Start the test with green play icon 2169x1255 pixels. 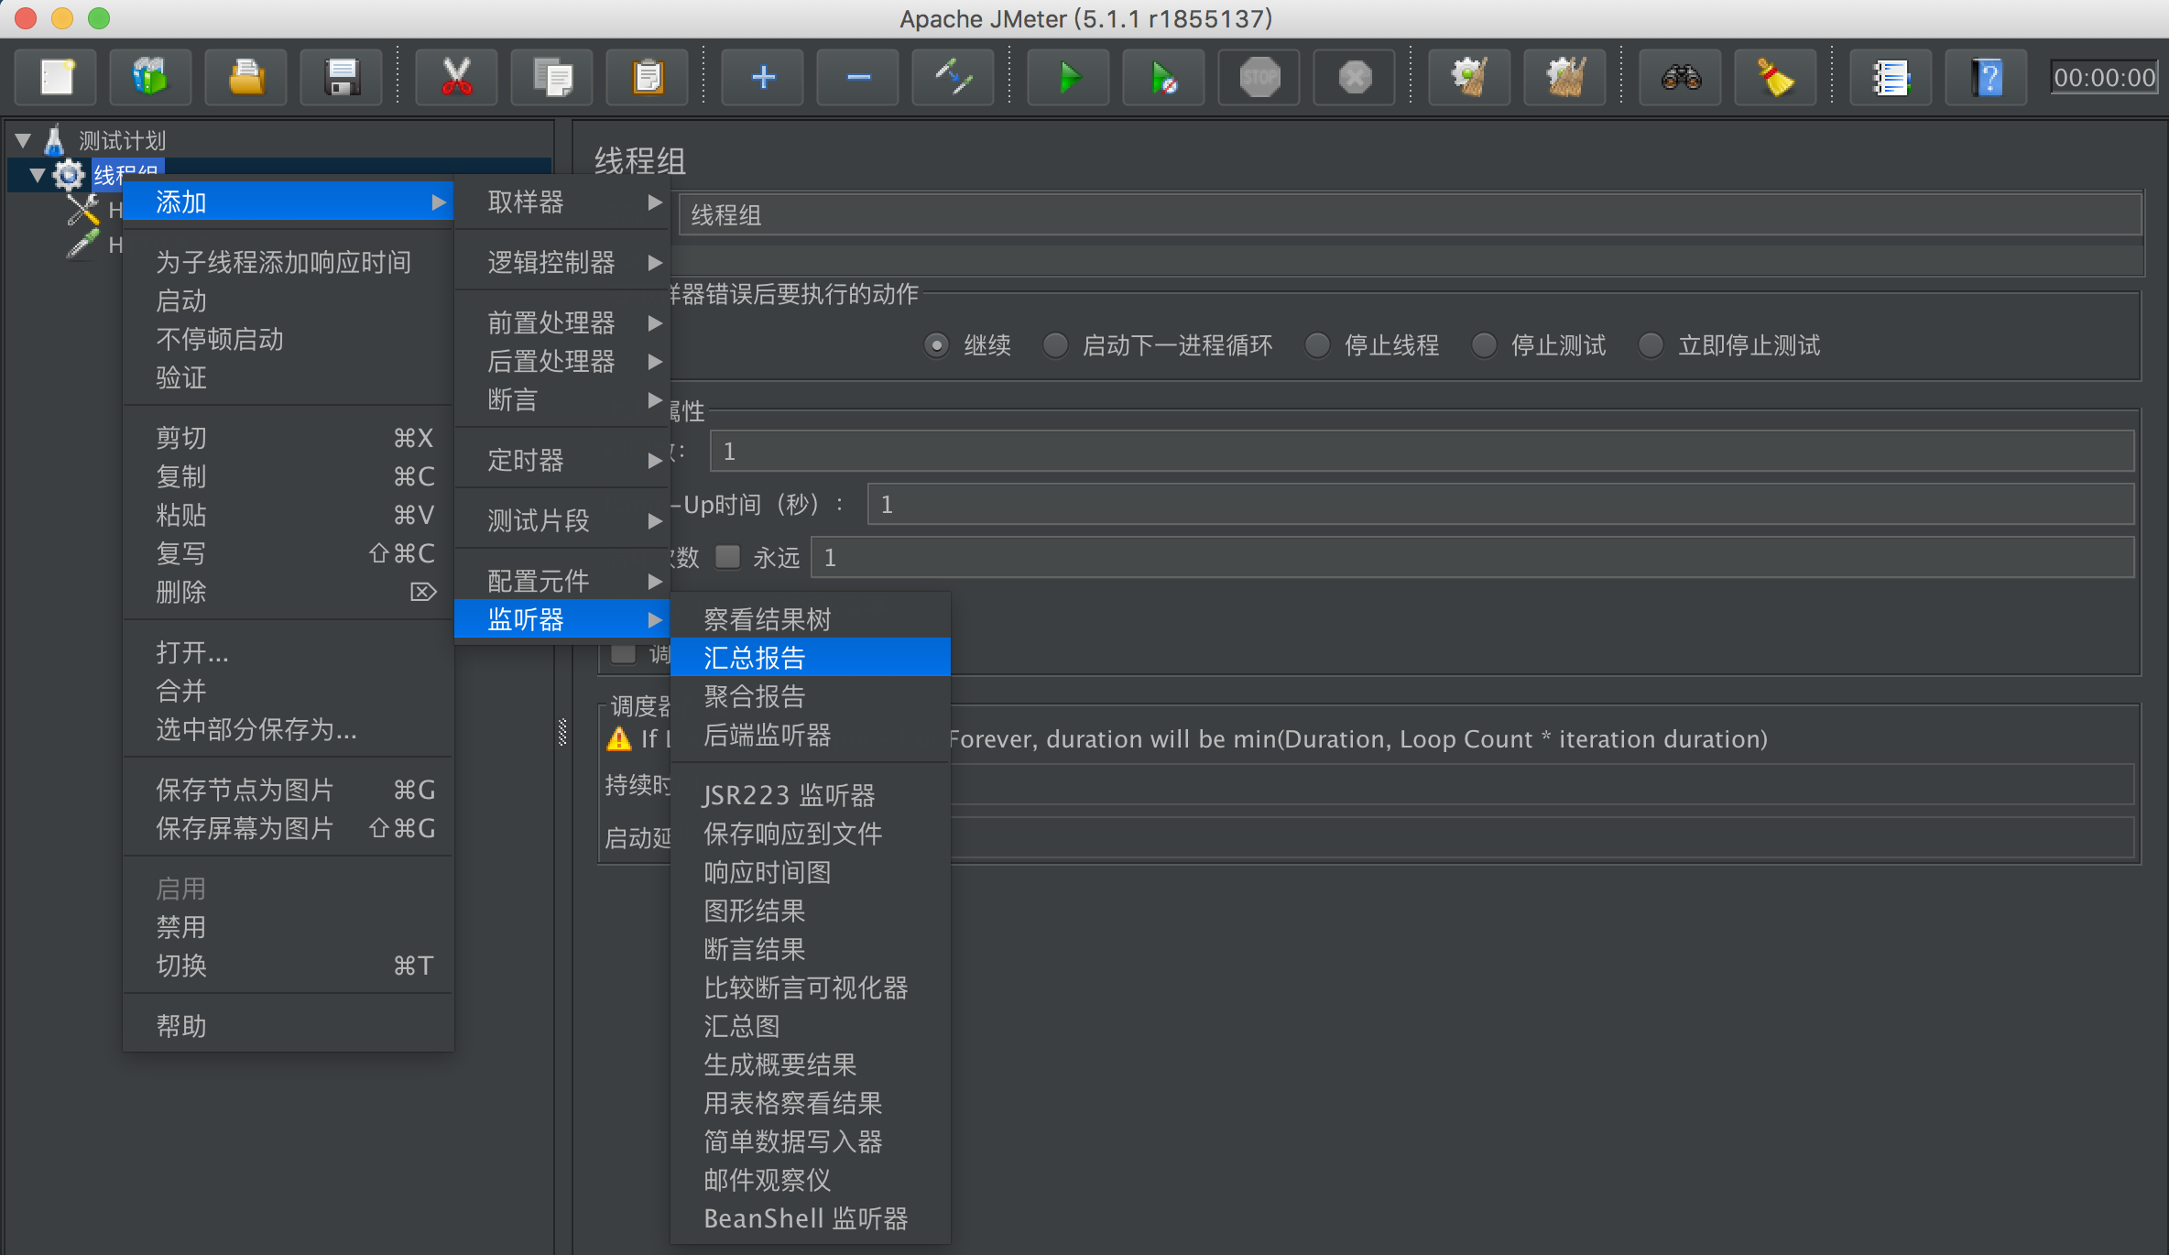(1068, 77)
